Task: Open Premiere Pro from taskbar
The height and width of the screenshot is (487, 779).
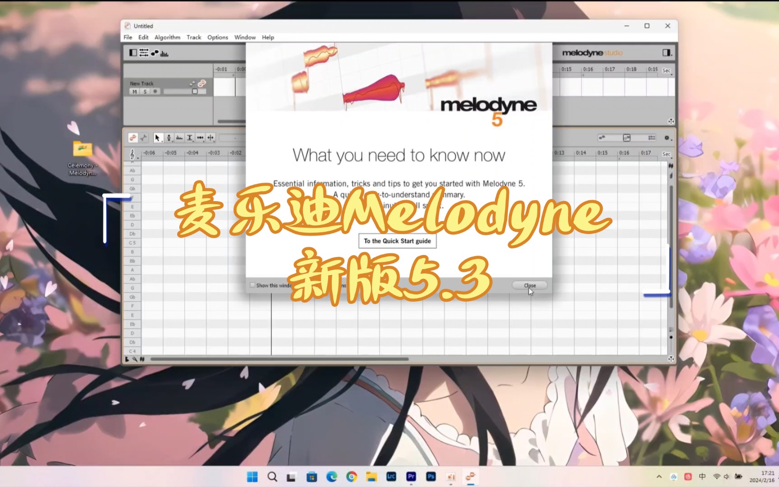Action: point(411,477)
